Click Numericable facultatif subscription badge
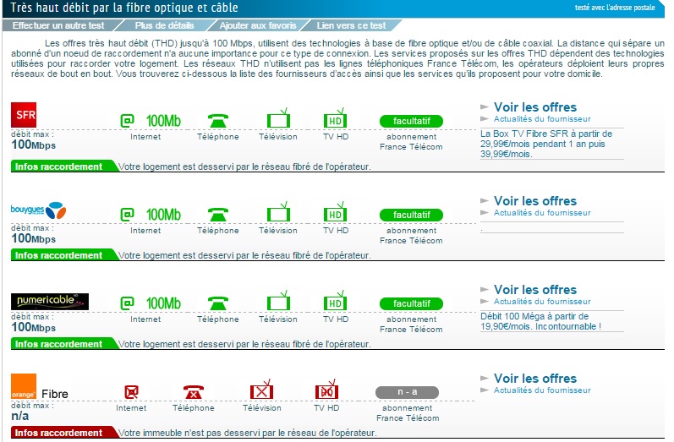 point(411,303)
